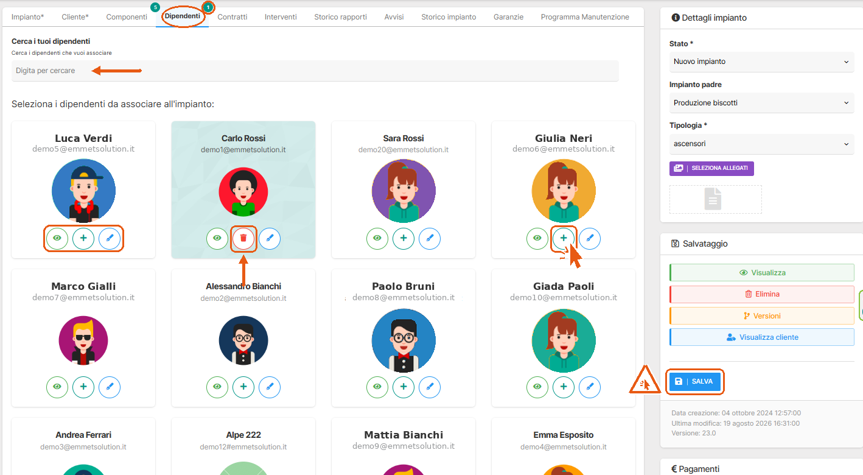This screenshot has height=475, width=863.
Task: View Giulia Neri's details with the eye icon
Action: tap(537, 238)
